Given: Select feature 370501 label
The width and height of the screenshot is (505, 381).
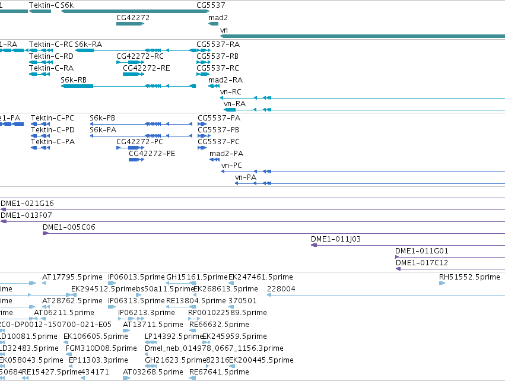Looking at the screenshot, I should point(243,301).
